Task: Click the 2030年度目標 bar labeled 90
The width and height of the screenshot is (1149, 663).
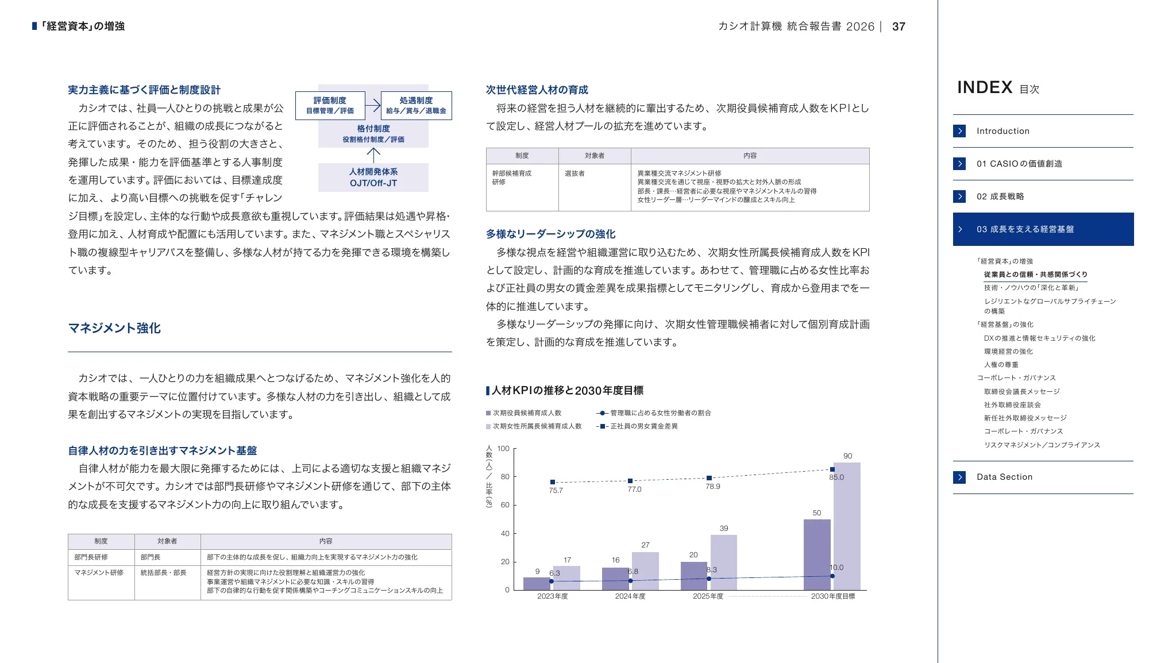Action: pyautogui.click(x=847, y=526)
